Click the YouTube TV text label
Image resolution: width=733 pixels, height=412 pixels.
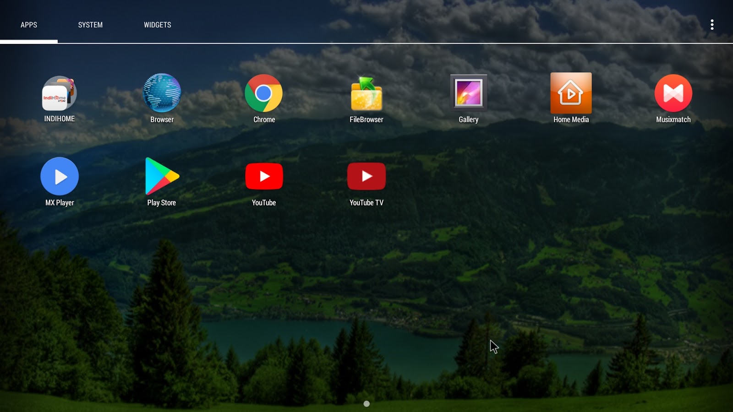tap(366, 203)
